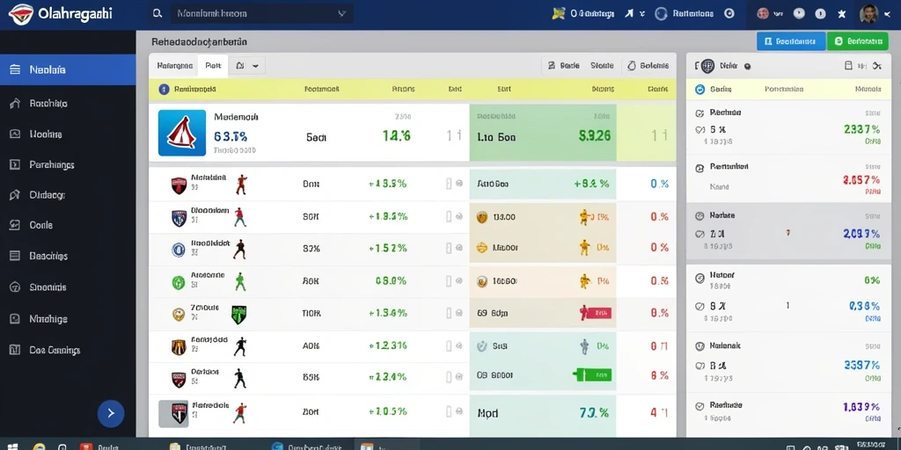Toggle the check circle beside the purple 1.639% entry
901x450 pixels.
(700, 406)
